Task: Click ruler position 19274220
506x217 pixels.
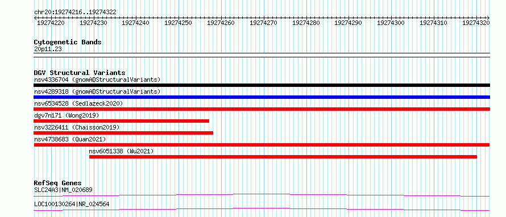Action: [51, 23]
